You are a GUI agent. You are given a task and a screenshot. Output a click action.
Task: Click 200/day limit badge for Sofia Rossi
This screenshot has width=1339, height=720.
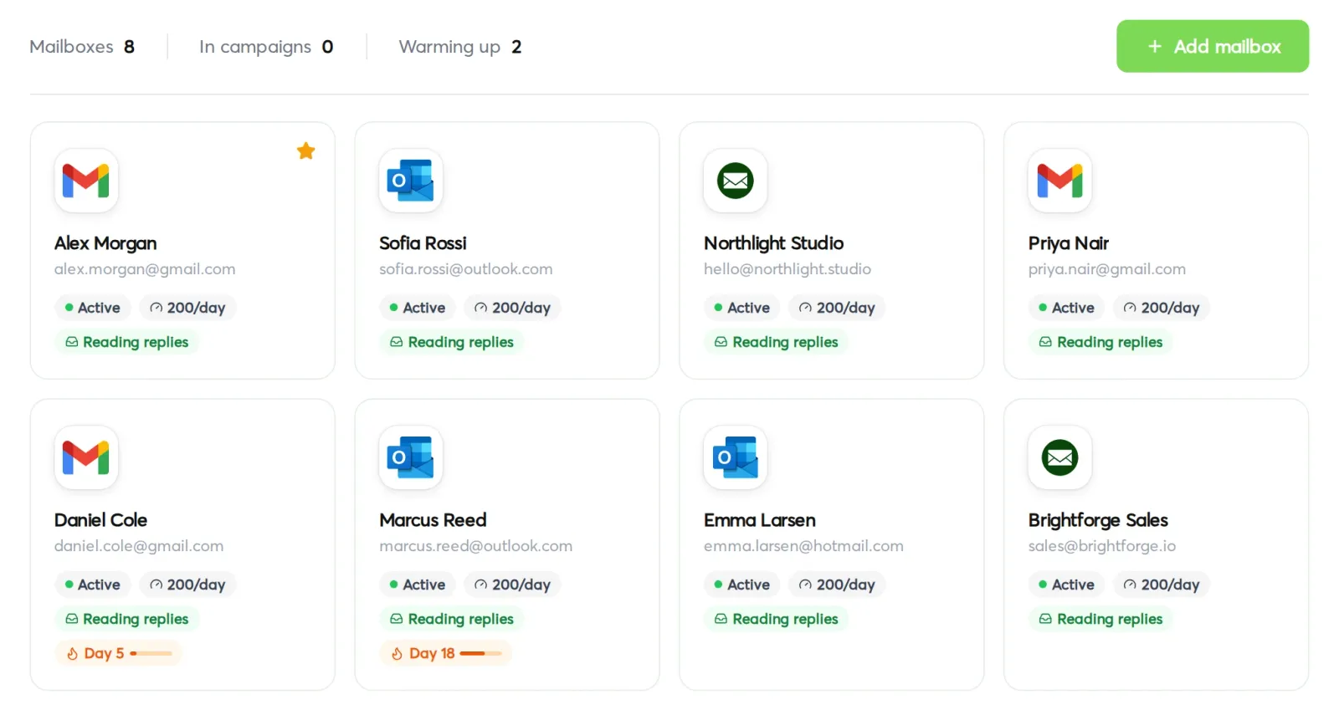click(513, 308)
